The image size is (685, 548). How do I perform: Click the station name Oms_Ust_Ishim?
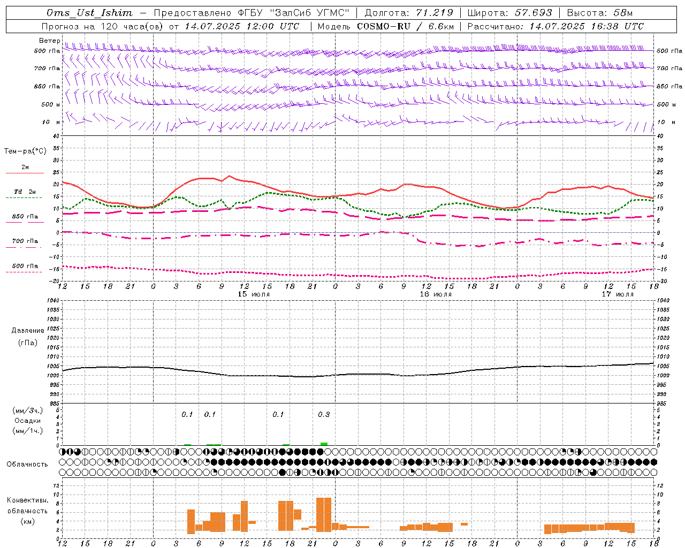89,13
